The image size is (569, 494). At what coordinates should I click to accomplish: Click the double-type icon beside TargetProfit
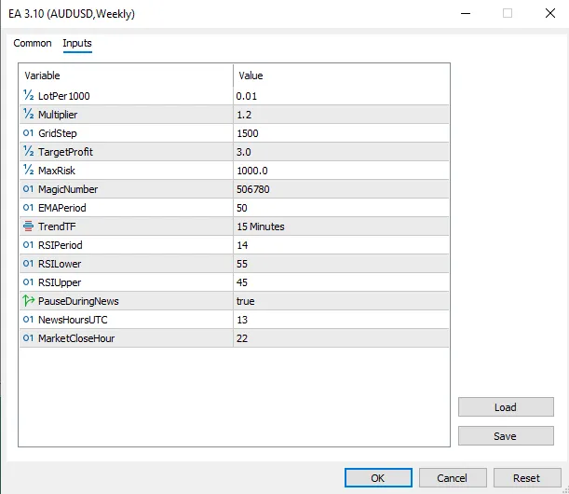pyautogui.click(x=28, y=152)
